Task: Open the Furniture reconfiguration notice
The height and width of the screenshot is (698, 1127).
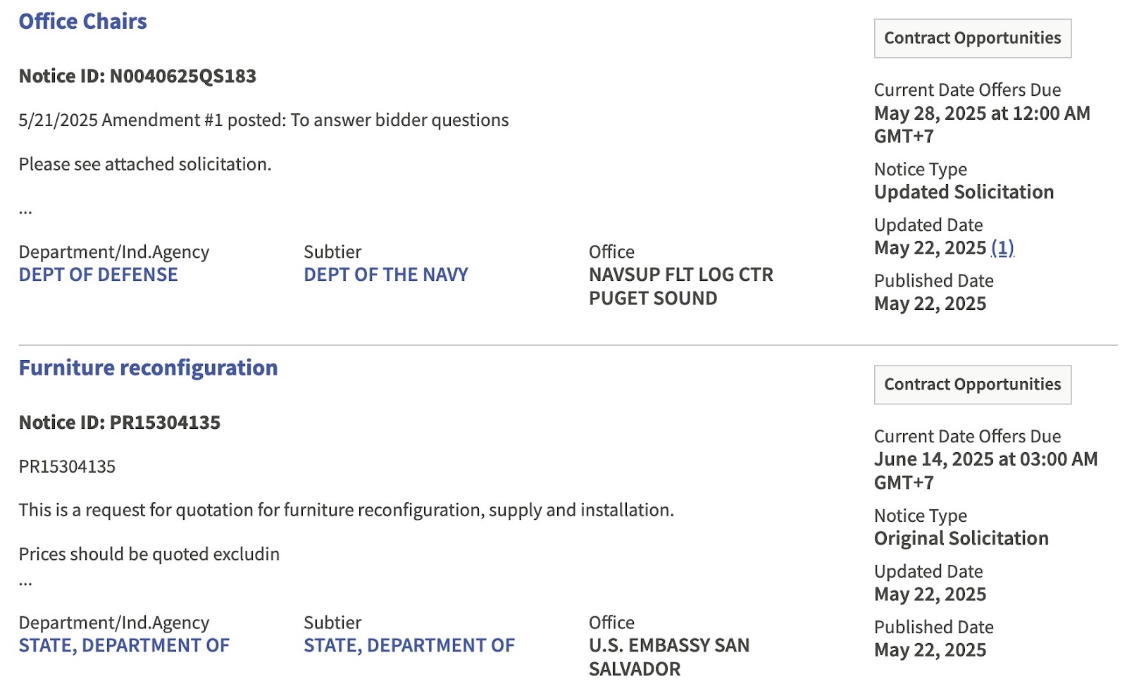Action: [x=148, y=367]
